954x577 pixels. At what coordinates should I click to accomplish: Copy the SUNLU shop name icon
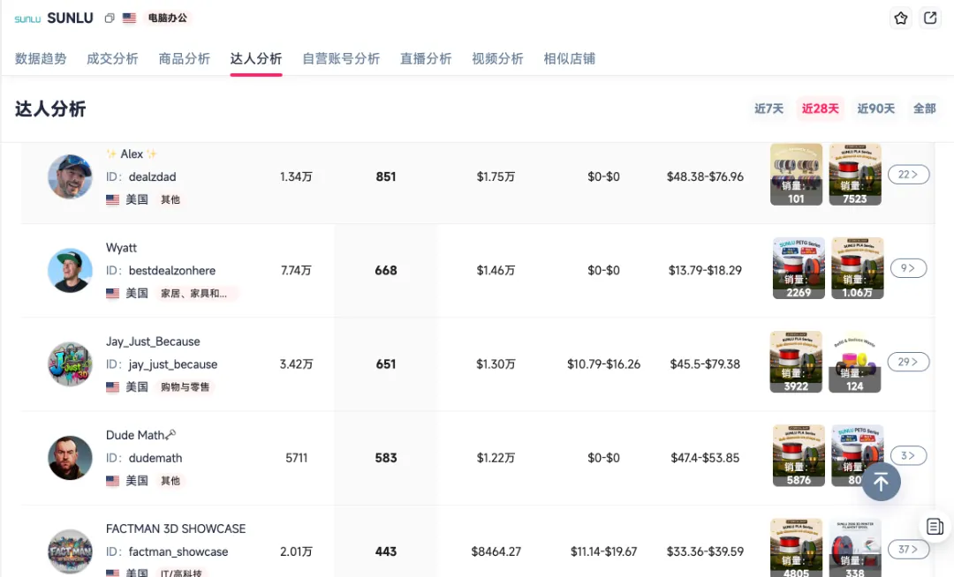[x=110, y=19]
